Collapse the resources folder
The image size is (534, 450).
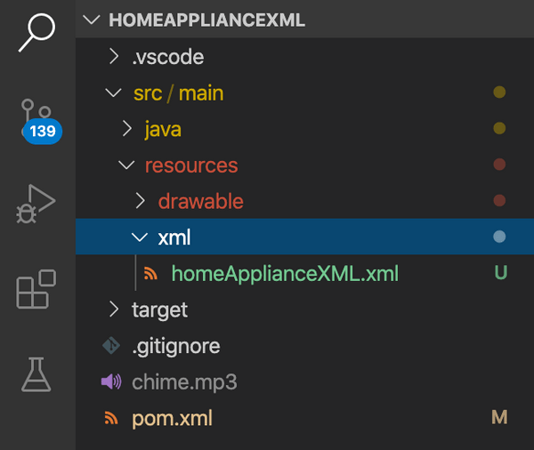click(x=126, y=165)
